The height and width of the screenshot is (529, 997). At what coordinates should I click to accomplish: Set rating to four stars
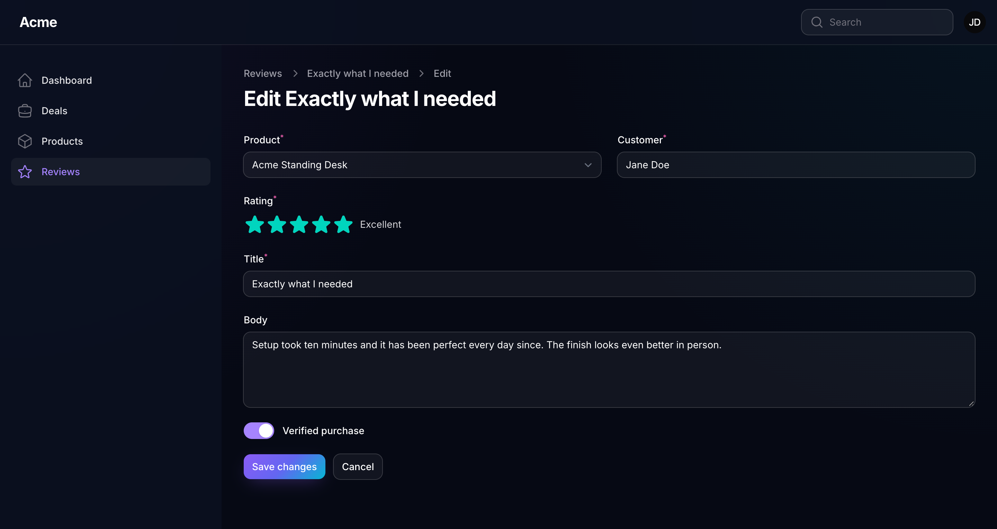click(321, 224)
